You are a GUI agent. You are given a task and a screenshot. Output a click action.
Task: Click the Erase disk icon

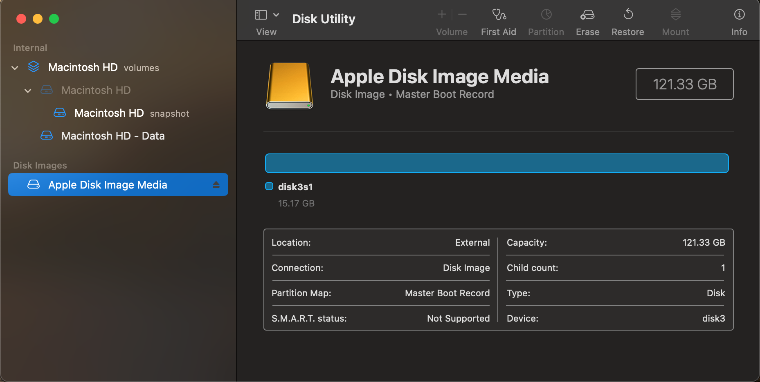point(587,15)
